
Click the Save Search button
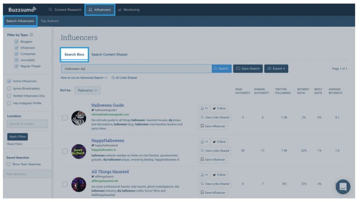[248, 69]
